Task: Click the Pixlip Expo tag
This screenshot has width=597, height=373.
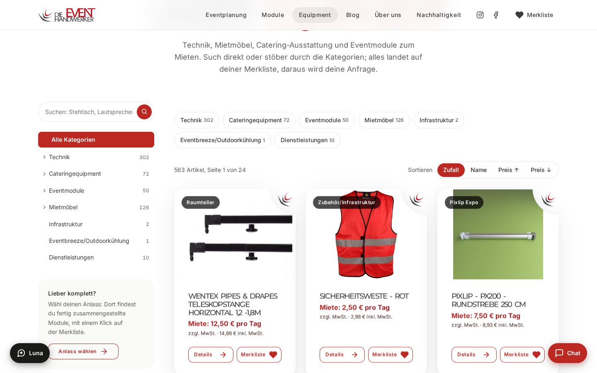Action: (464, 202)
